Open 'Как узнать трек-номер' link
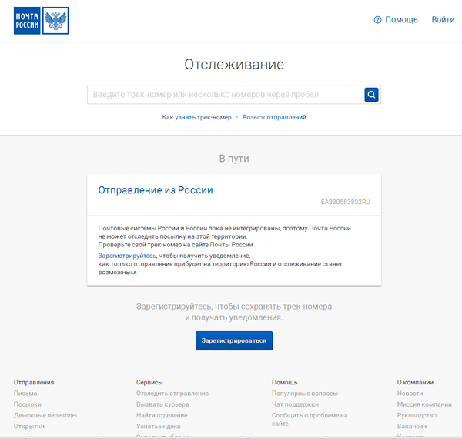 (x=196, y=117)
